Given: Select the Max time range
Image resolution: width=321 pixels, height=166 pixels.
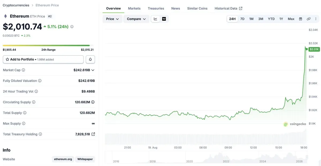Looking at the screenshot, I should pos(291,19).
